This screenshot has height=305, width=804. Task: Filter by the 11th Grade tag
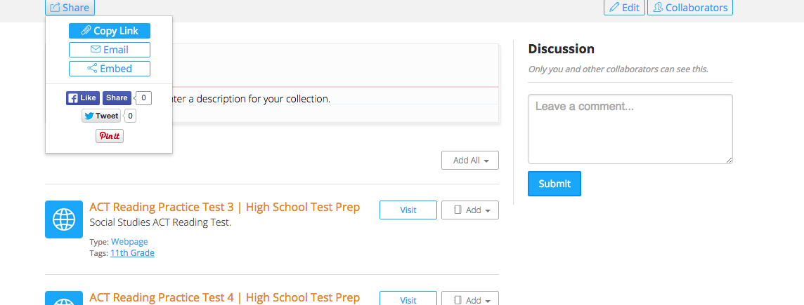click(x=132, y=253)
